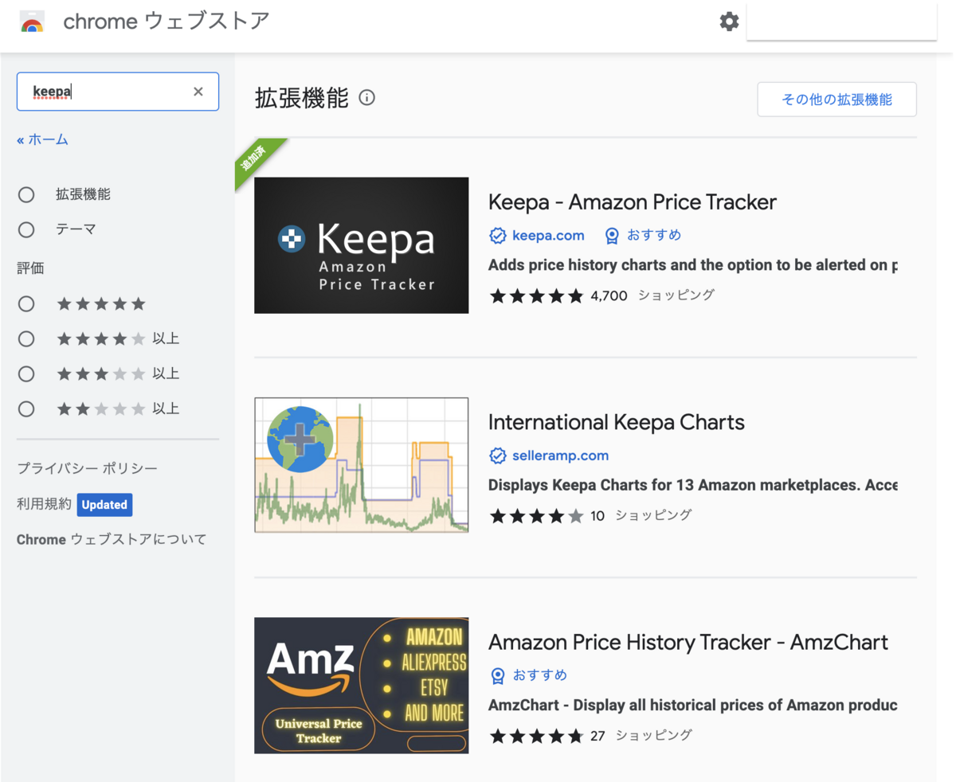This screenshot has height=782, width=956.
Task: Select the four stars 以上 filter
Action: [26, 338]
